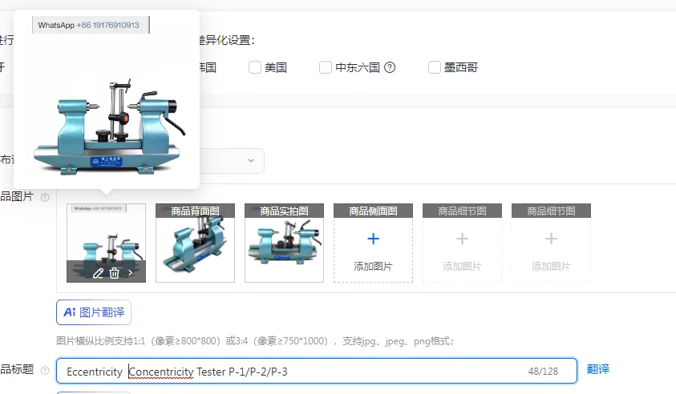Click the 48/128 character counter

tap(543, 372)
